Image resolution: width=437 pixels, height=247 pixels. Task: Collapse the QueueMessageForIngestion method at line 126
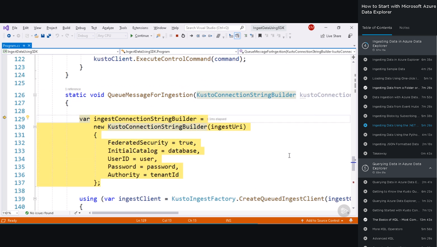click(x=35, y=95)
